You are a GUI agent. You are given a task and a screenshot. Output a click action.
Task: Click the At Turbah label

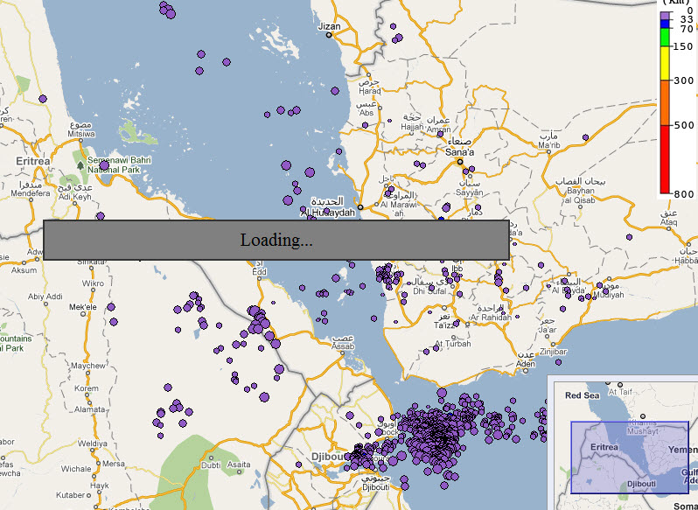coord(452,344)
